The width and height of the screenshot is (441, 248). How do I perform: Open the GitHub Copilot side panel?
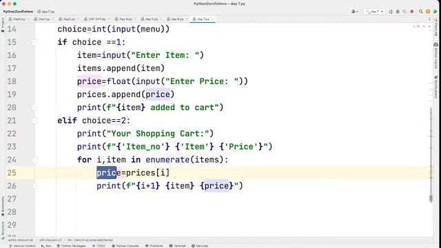(x=436, y=56)
